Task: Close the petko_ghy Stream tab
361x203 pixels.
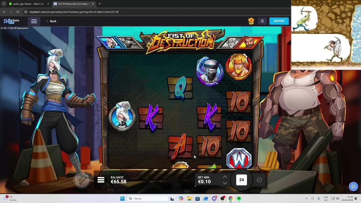Action: 48,4
